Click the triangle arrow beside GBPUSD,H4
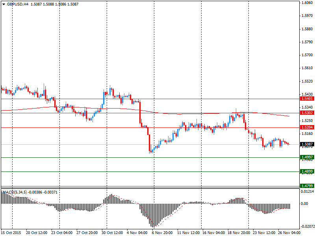The height and width of the screenshot is (236, 315). point(4,4)
